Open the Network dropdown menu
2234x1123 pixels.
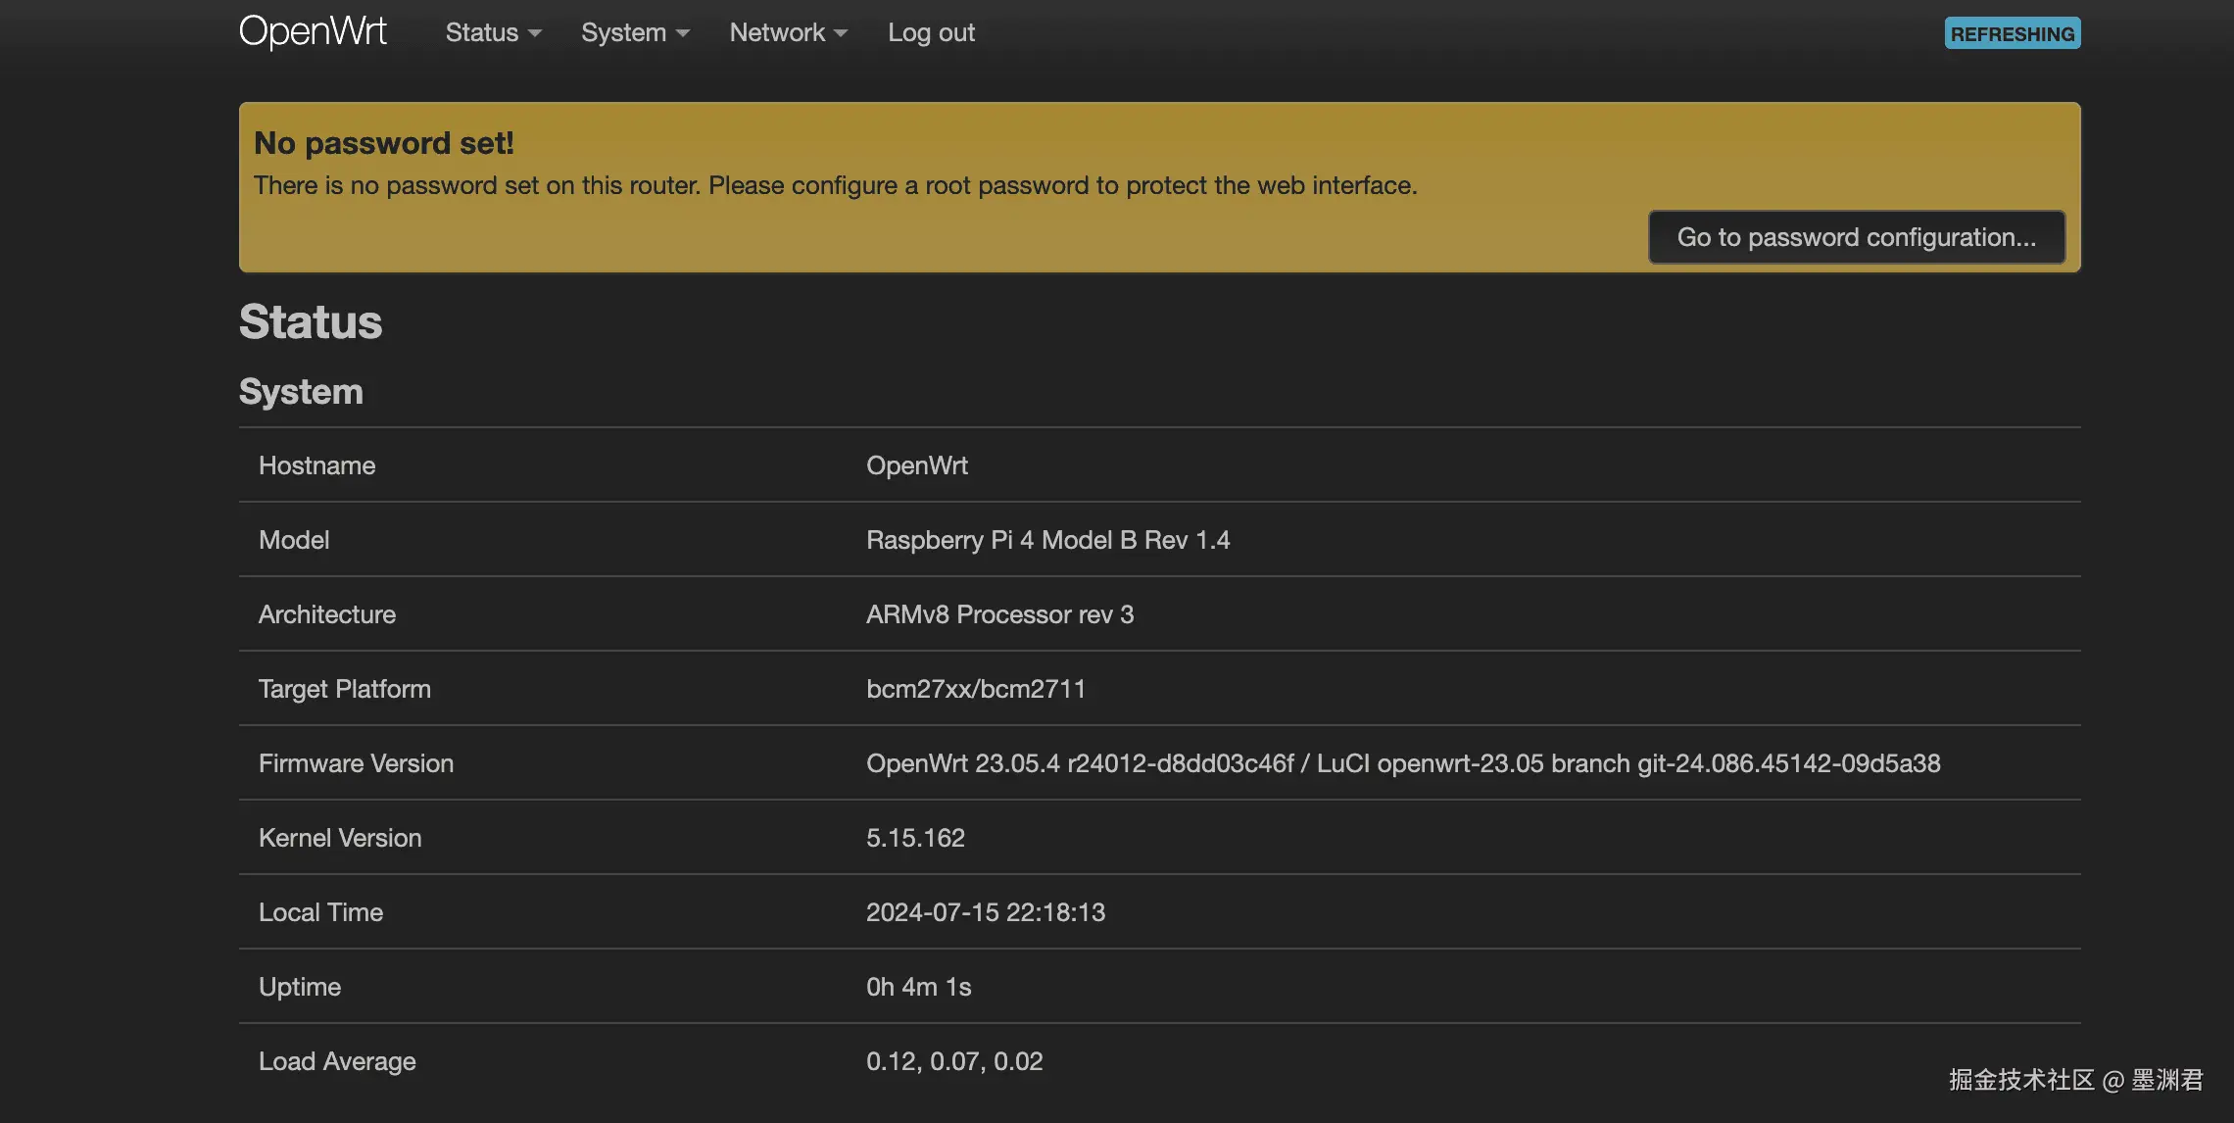[788, 32]
